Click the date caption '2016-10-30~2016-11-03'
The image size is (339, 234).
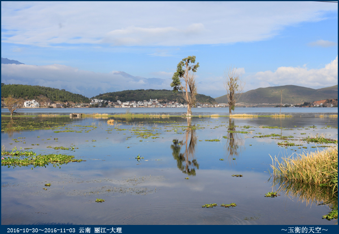click(41, 230)
